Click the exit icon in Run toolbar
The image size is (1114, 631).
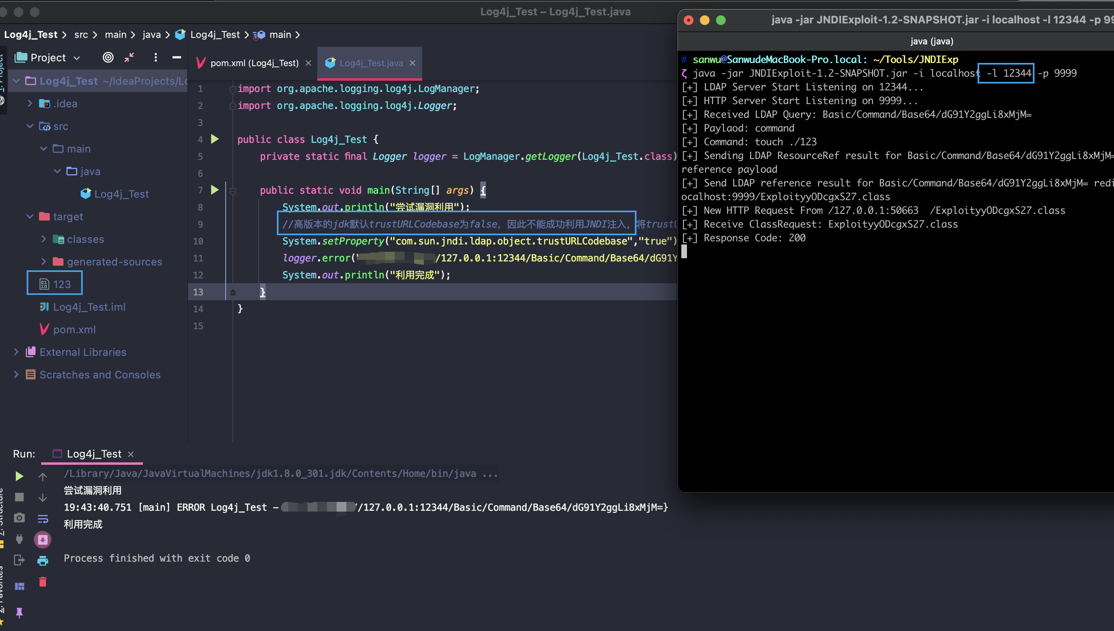[19, 560]
